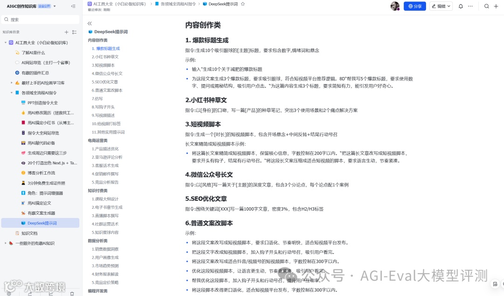Image resolution: width=504 pixels, height=296 pixels.
Task: Open PPT创造指令大全 document
Action: (42, 103)
